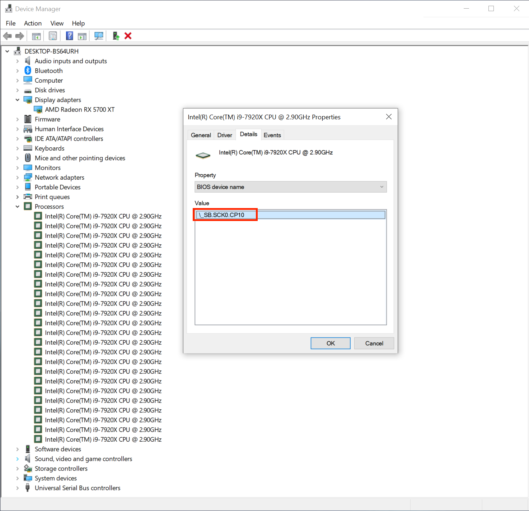Click Show/Hide Console Tree toolbar icon

[36, 36]
